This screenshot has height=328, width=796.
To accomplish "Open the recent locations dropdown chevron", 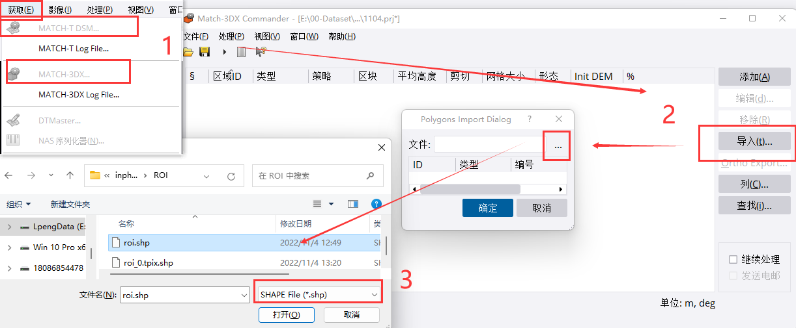I will pos(50,175).
